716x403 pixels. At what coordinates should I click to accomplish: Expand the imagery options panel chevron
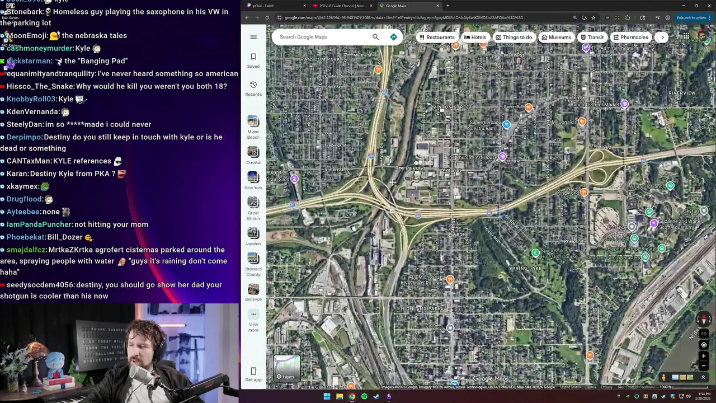(x=703, y=378)
